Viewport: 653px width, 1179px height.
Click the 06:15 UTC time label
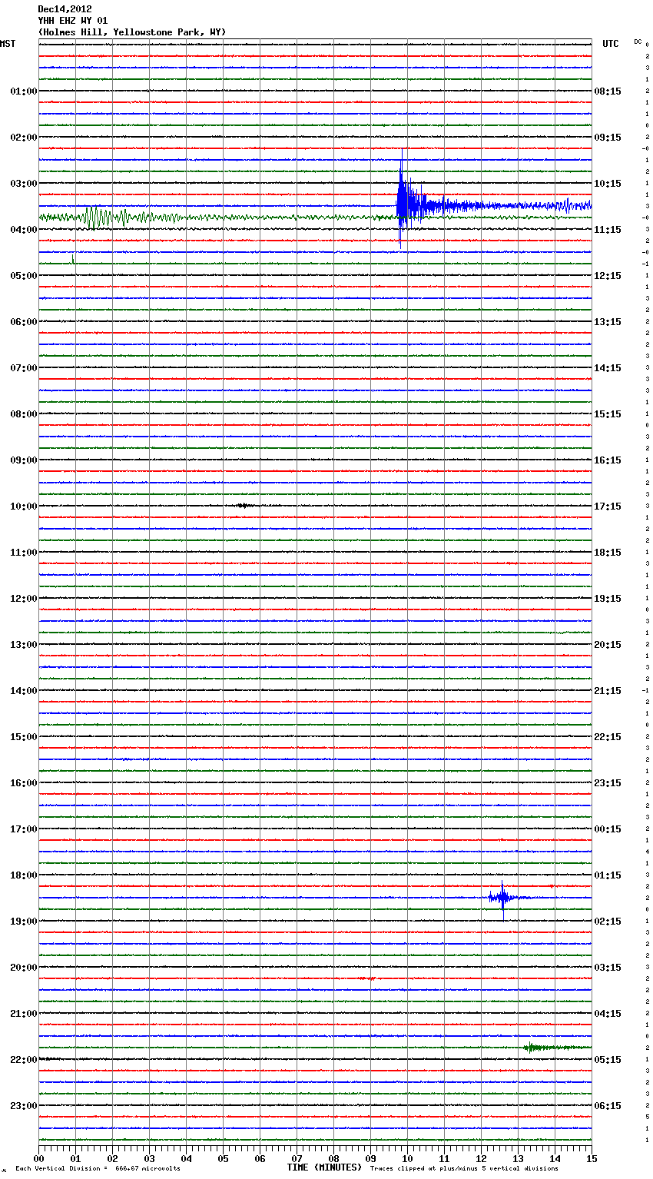pyautogui.click(x=608, y=1106)
